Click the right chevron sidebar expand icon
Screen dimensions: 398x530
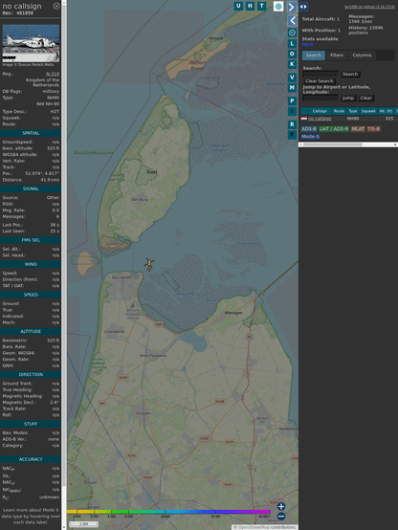[292, 7]
